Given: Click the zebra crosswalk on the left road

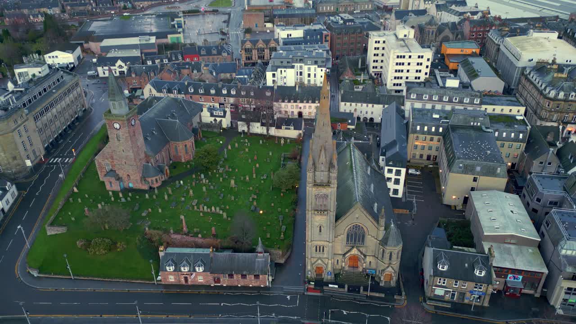Looking at the screenshot, I should click(x=61, y=160).
